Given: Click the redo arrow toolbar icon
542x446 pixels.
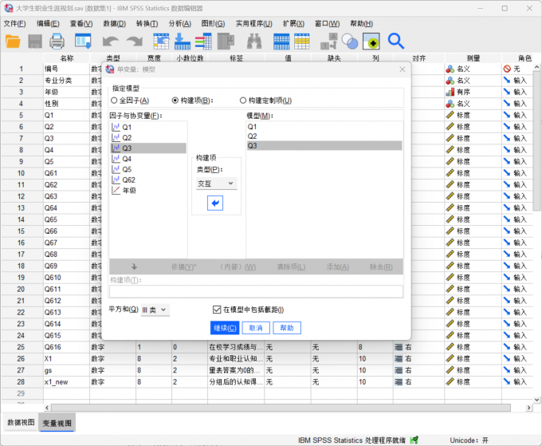Looking at the screenshot, I should click(135, 41).
